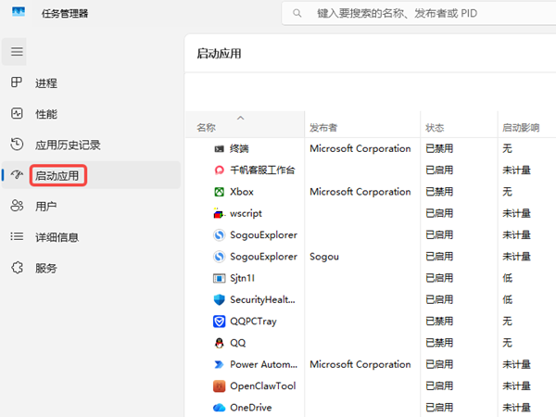Click the Details (详细信息) list icon
The height and width of the screenshot is (417, 556).
(x=17, y=236)
